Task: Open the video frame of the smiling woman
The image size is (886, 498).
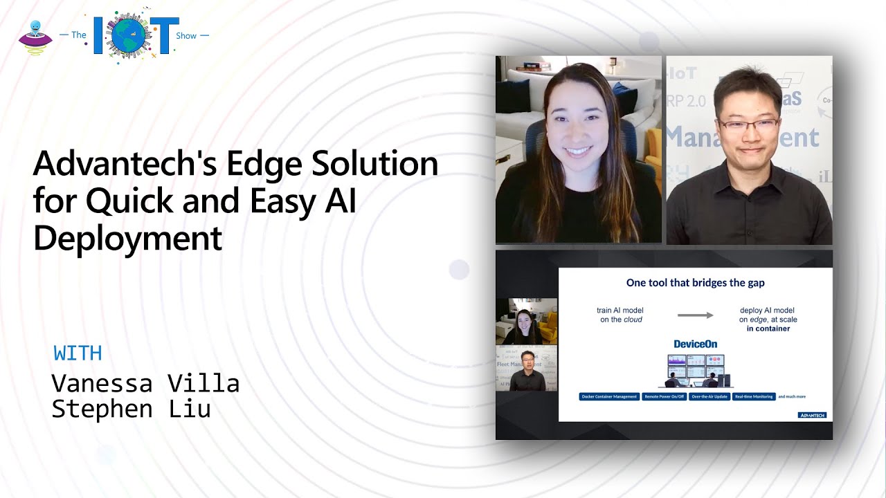Action: point(579,149)
